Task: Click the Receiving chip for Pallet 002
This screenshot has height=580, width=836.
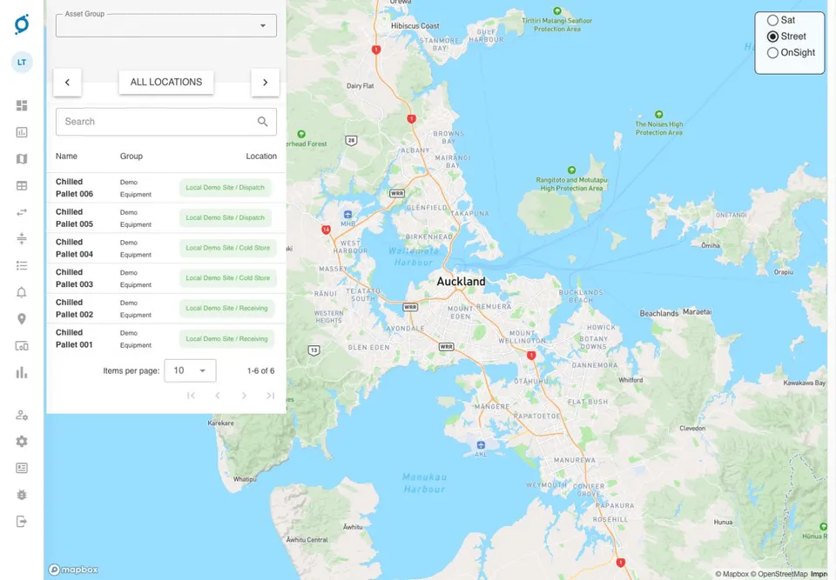Action: point(226,309)
